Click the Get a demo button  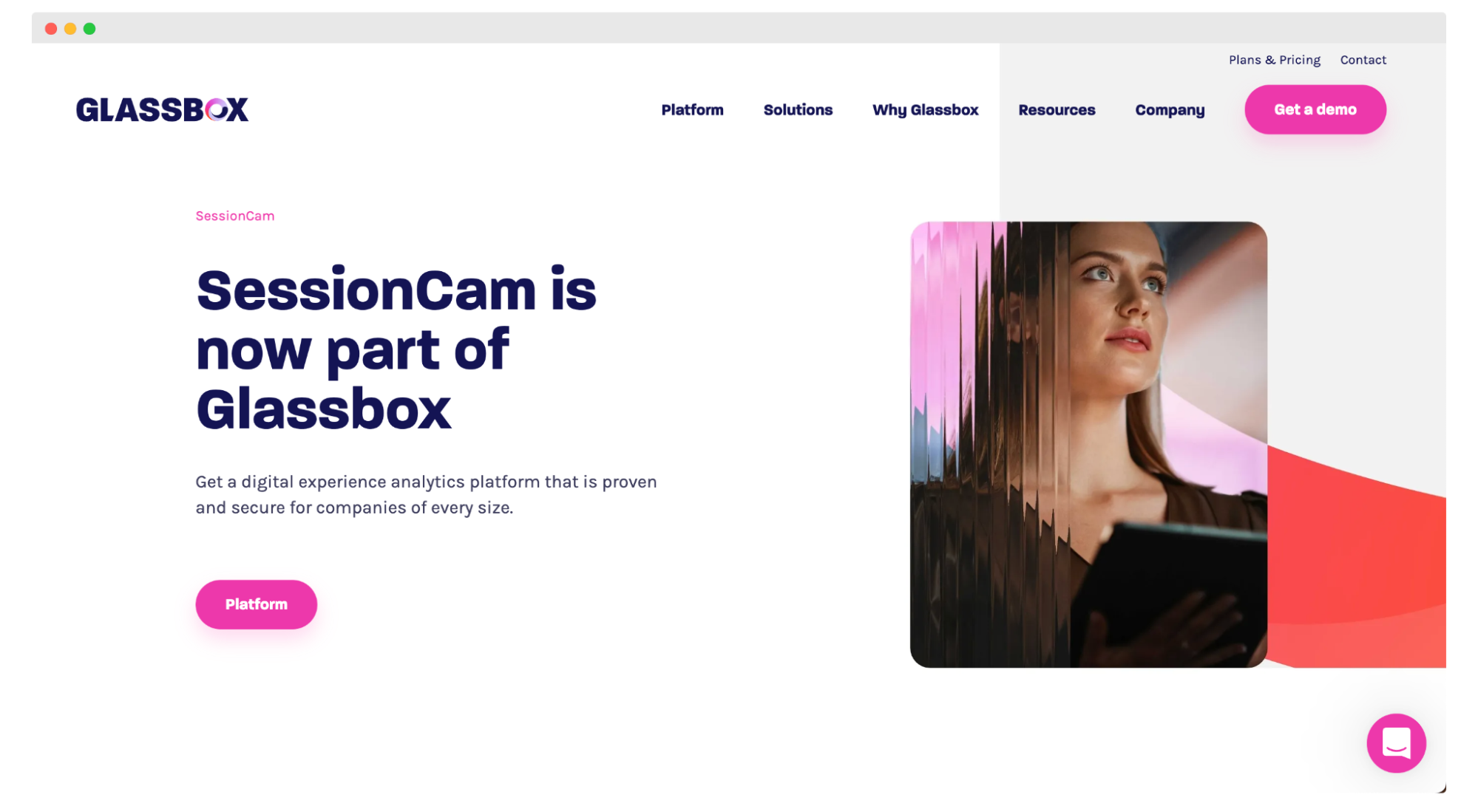(1315, 110)
